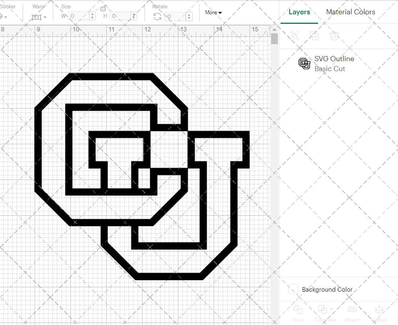Click the vertical canvas scrollbar thumb
398x325 pixels.
pos(274,39)
